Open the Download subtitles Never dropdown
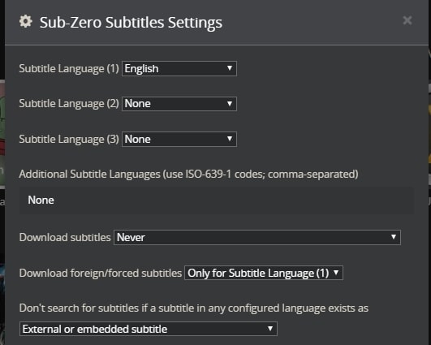This screenshot has height=345, width=431. 257,237
